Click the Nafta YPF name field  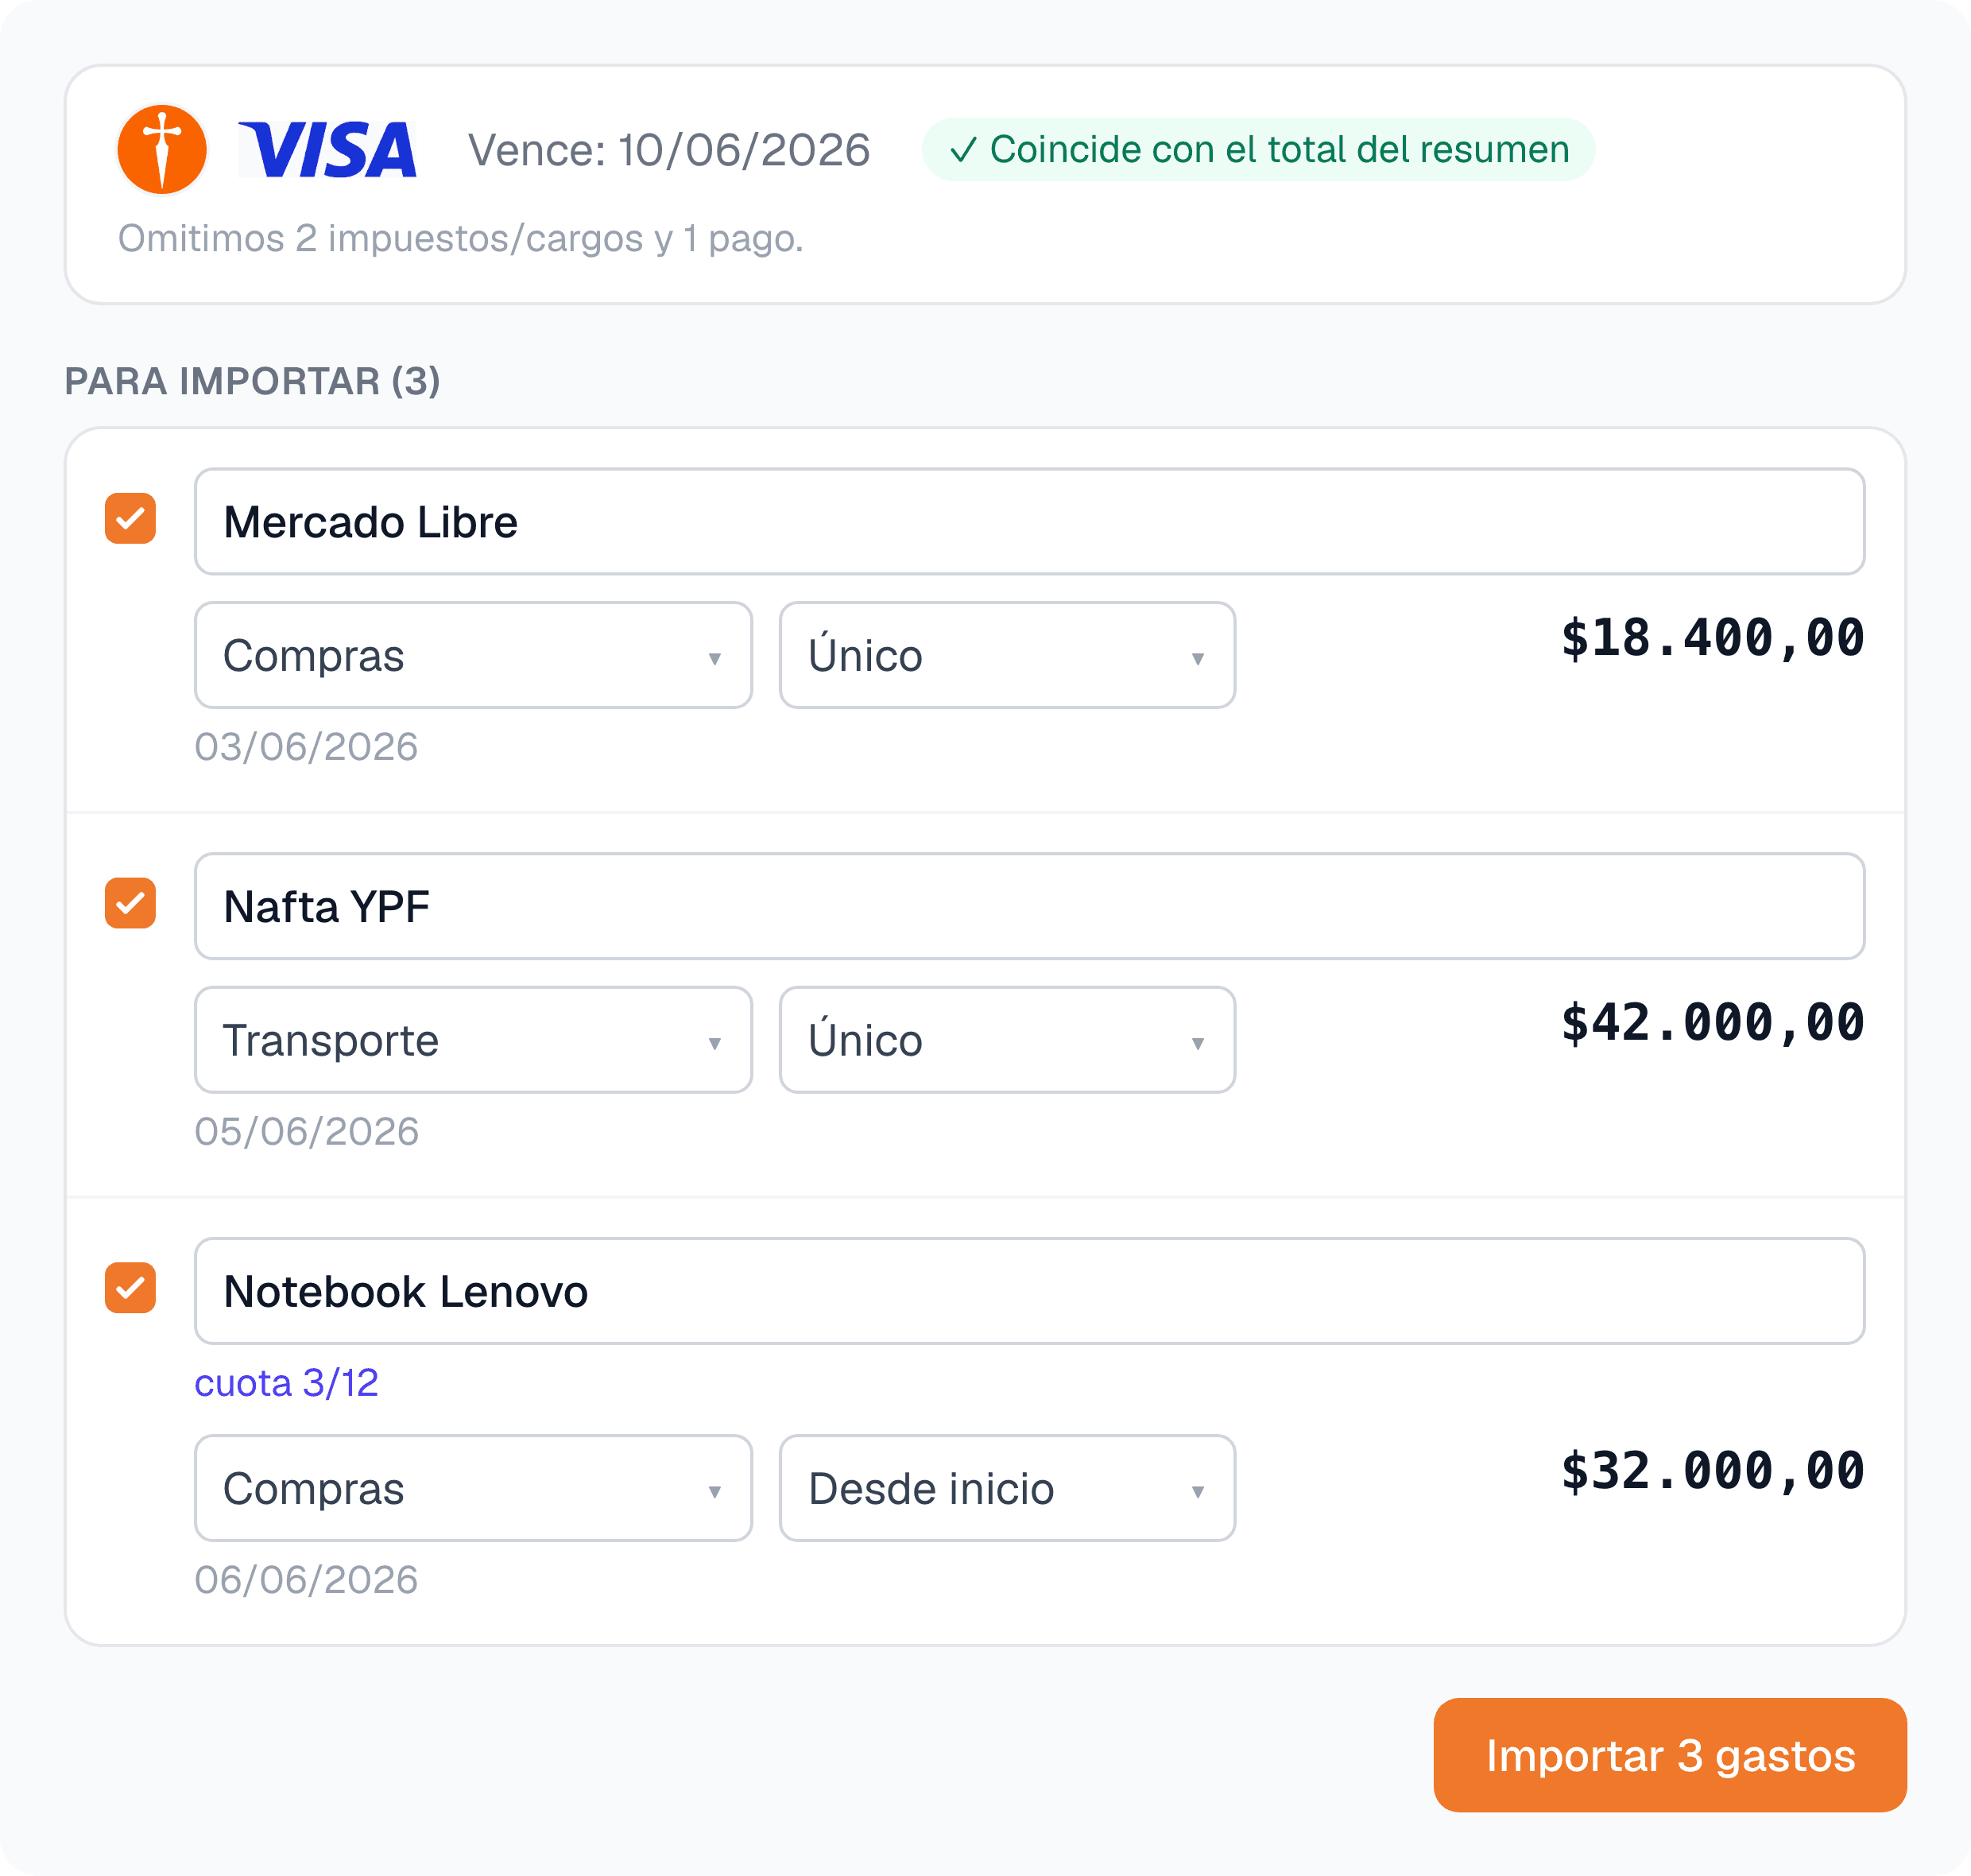pyautogui.click(x=1029, y=906)
